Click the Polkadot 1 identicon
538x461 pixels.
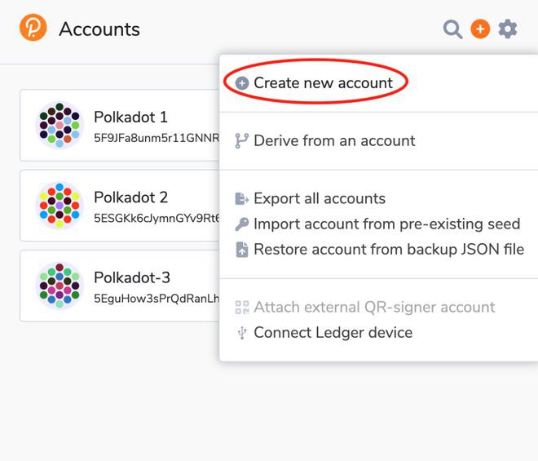click(60, 125)
